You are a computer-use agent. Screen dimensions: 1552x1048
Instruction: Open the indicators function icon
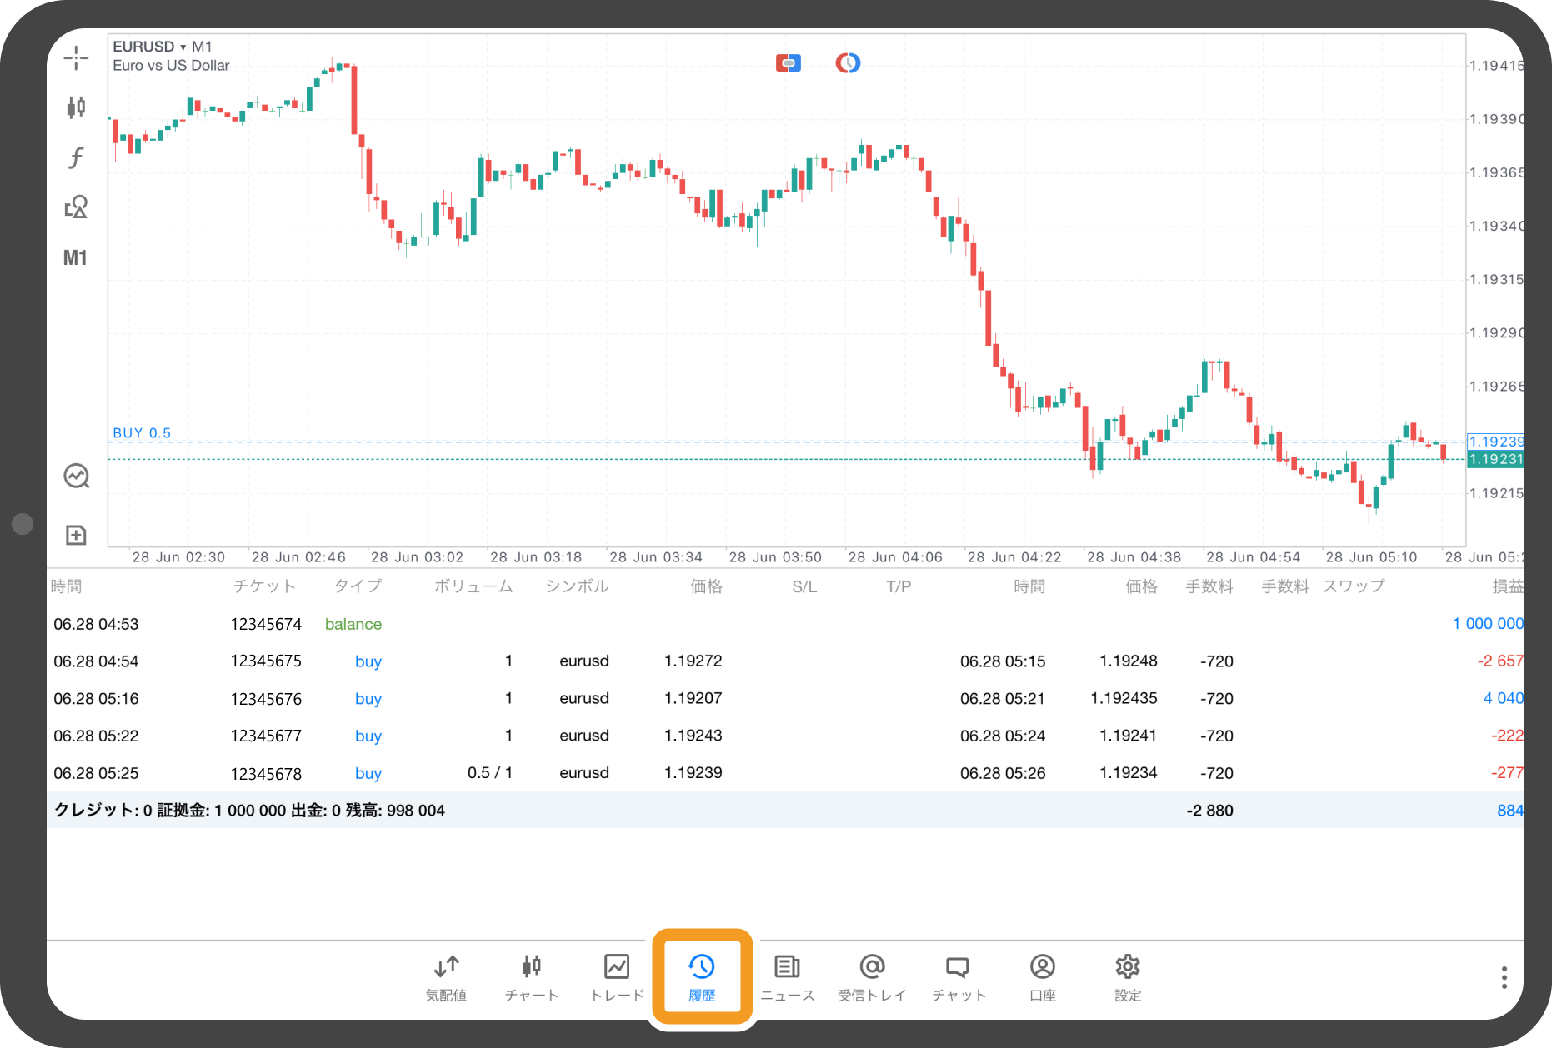click(x=76, y=157)
